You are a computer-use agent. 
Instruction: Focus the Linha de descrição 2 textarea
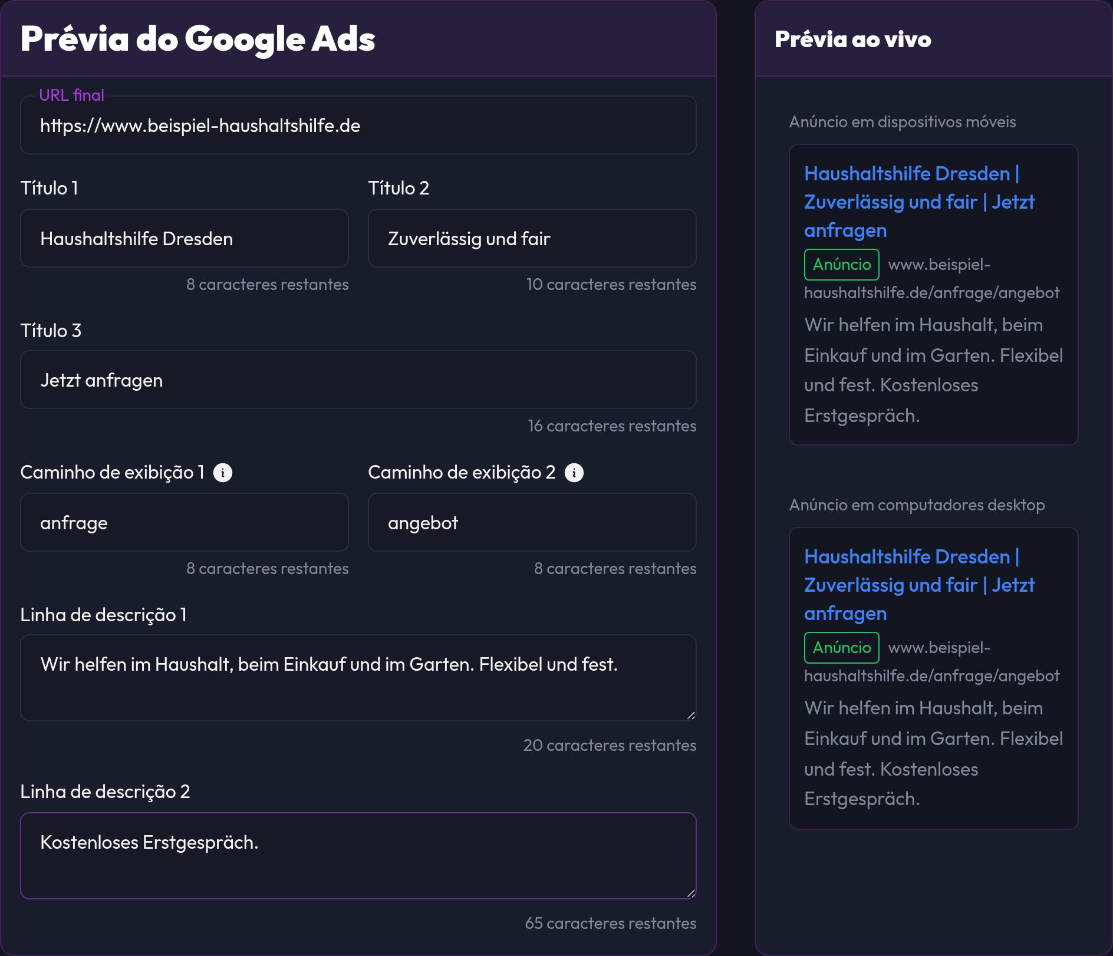358,856
